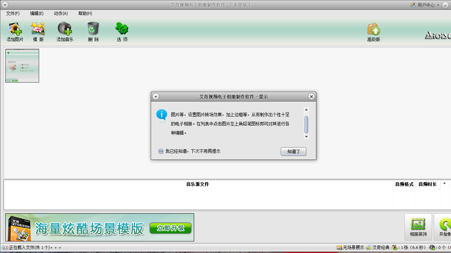Viewport: 451px width, 253px height.
Task: Expand the dialog's top-left disclosure arrow
Action: pos(155,96)
